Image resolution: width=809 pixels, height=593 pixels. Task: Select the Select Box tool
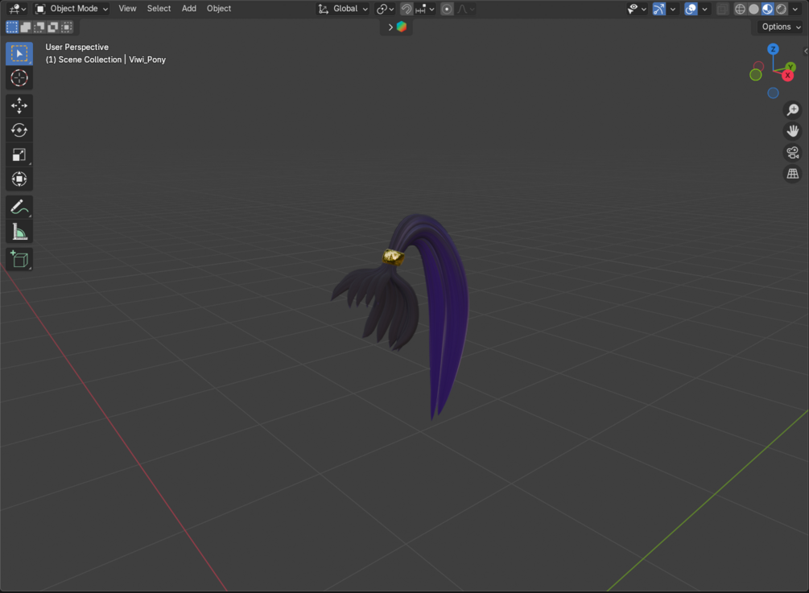[x=19, y=54]
